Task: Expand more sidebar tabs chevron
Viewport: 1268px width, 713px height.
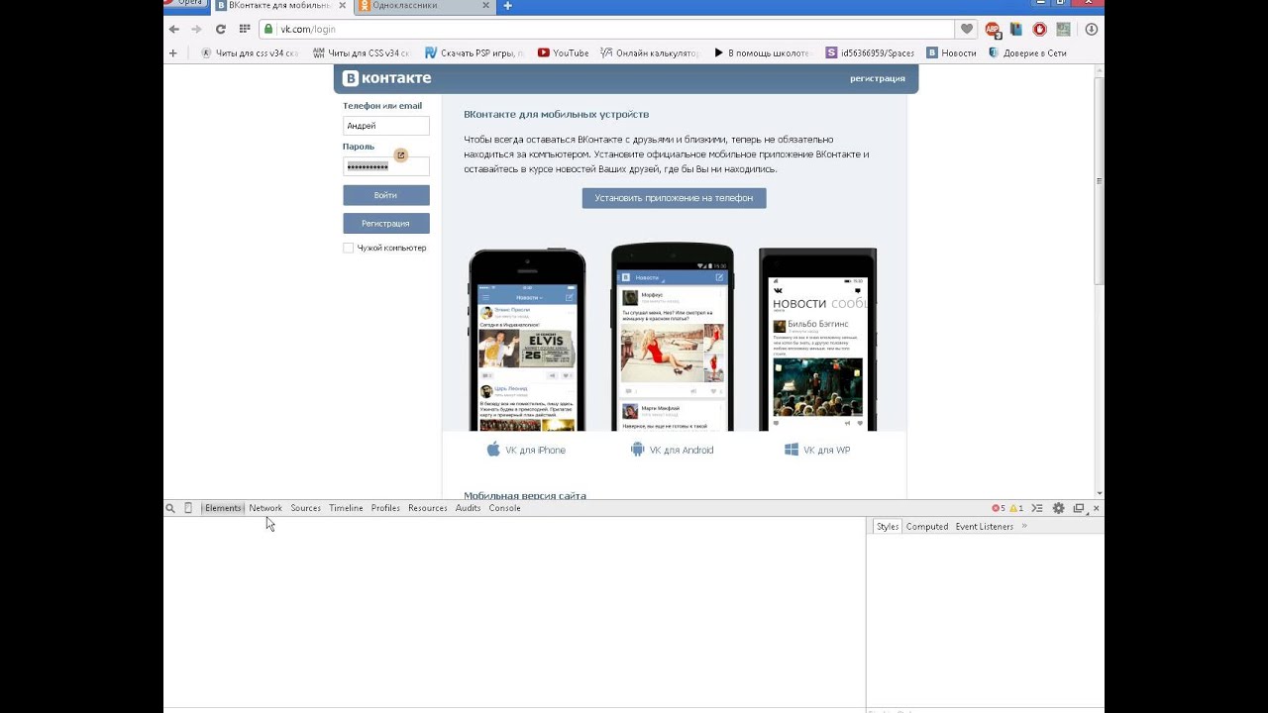Action: coord(1024,526)
